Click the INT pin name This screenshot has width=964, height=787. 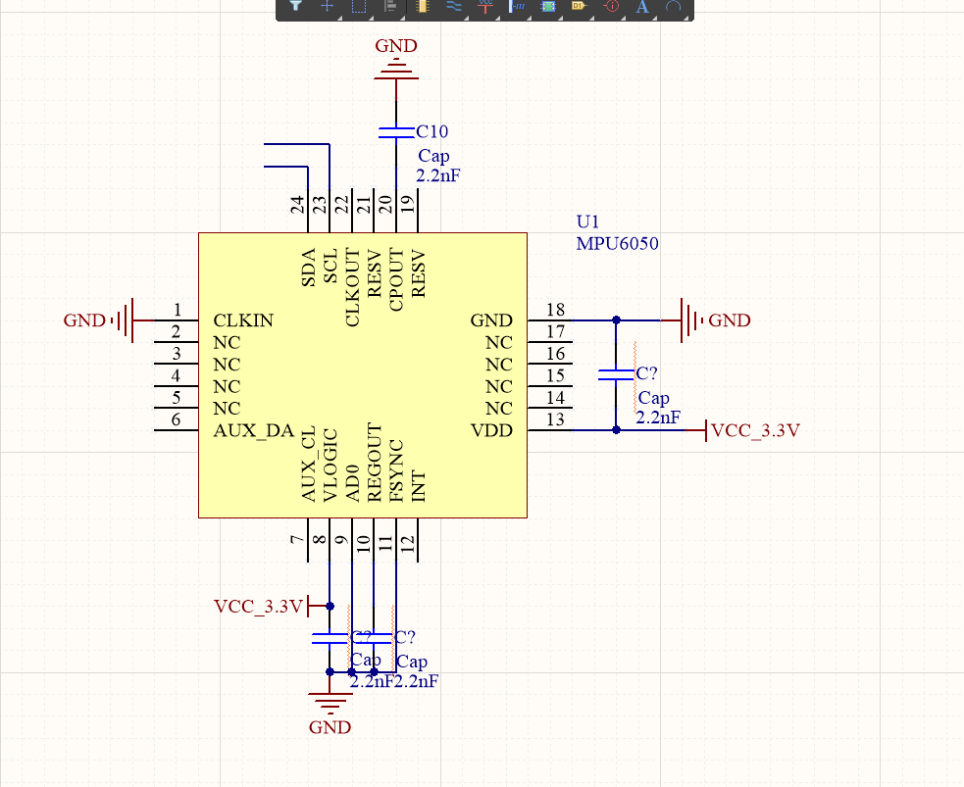(x=419, y=486)
